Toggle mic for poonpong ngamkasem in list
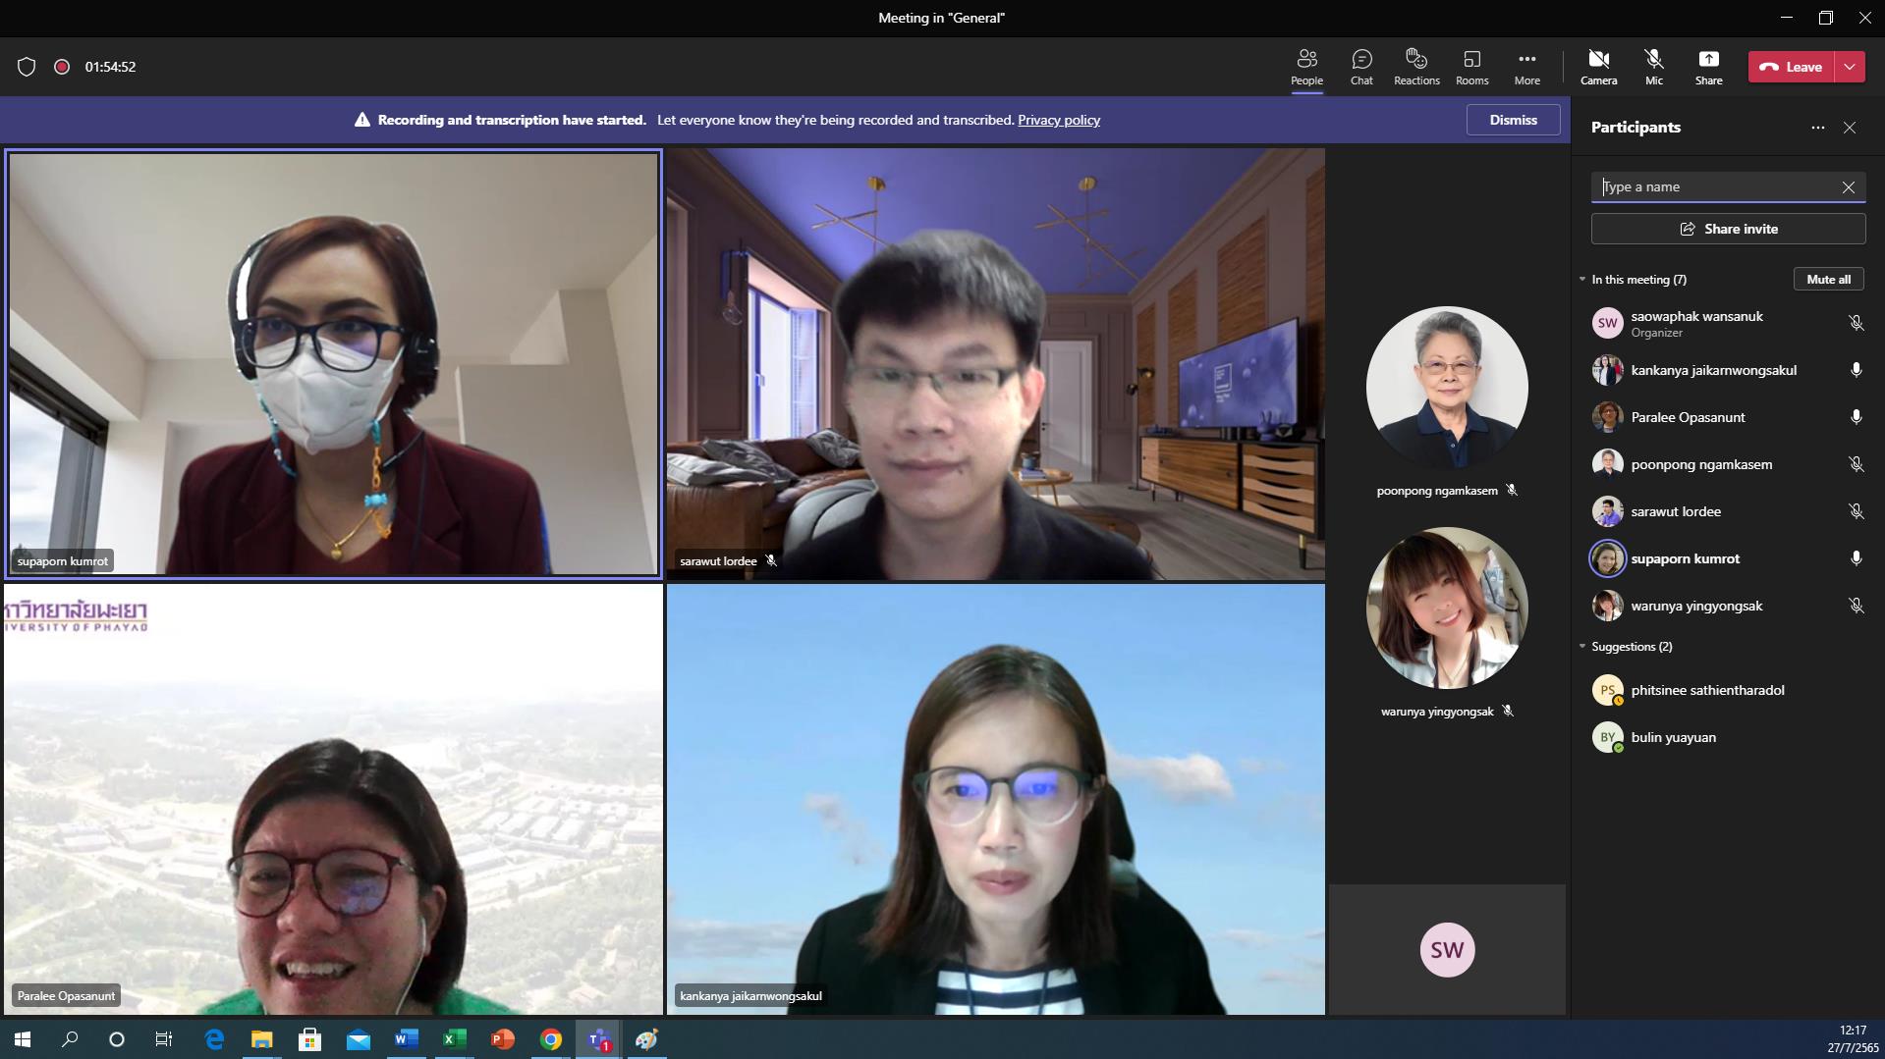This screenshot has width=1885, height=1059. tap(1856, 464)
